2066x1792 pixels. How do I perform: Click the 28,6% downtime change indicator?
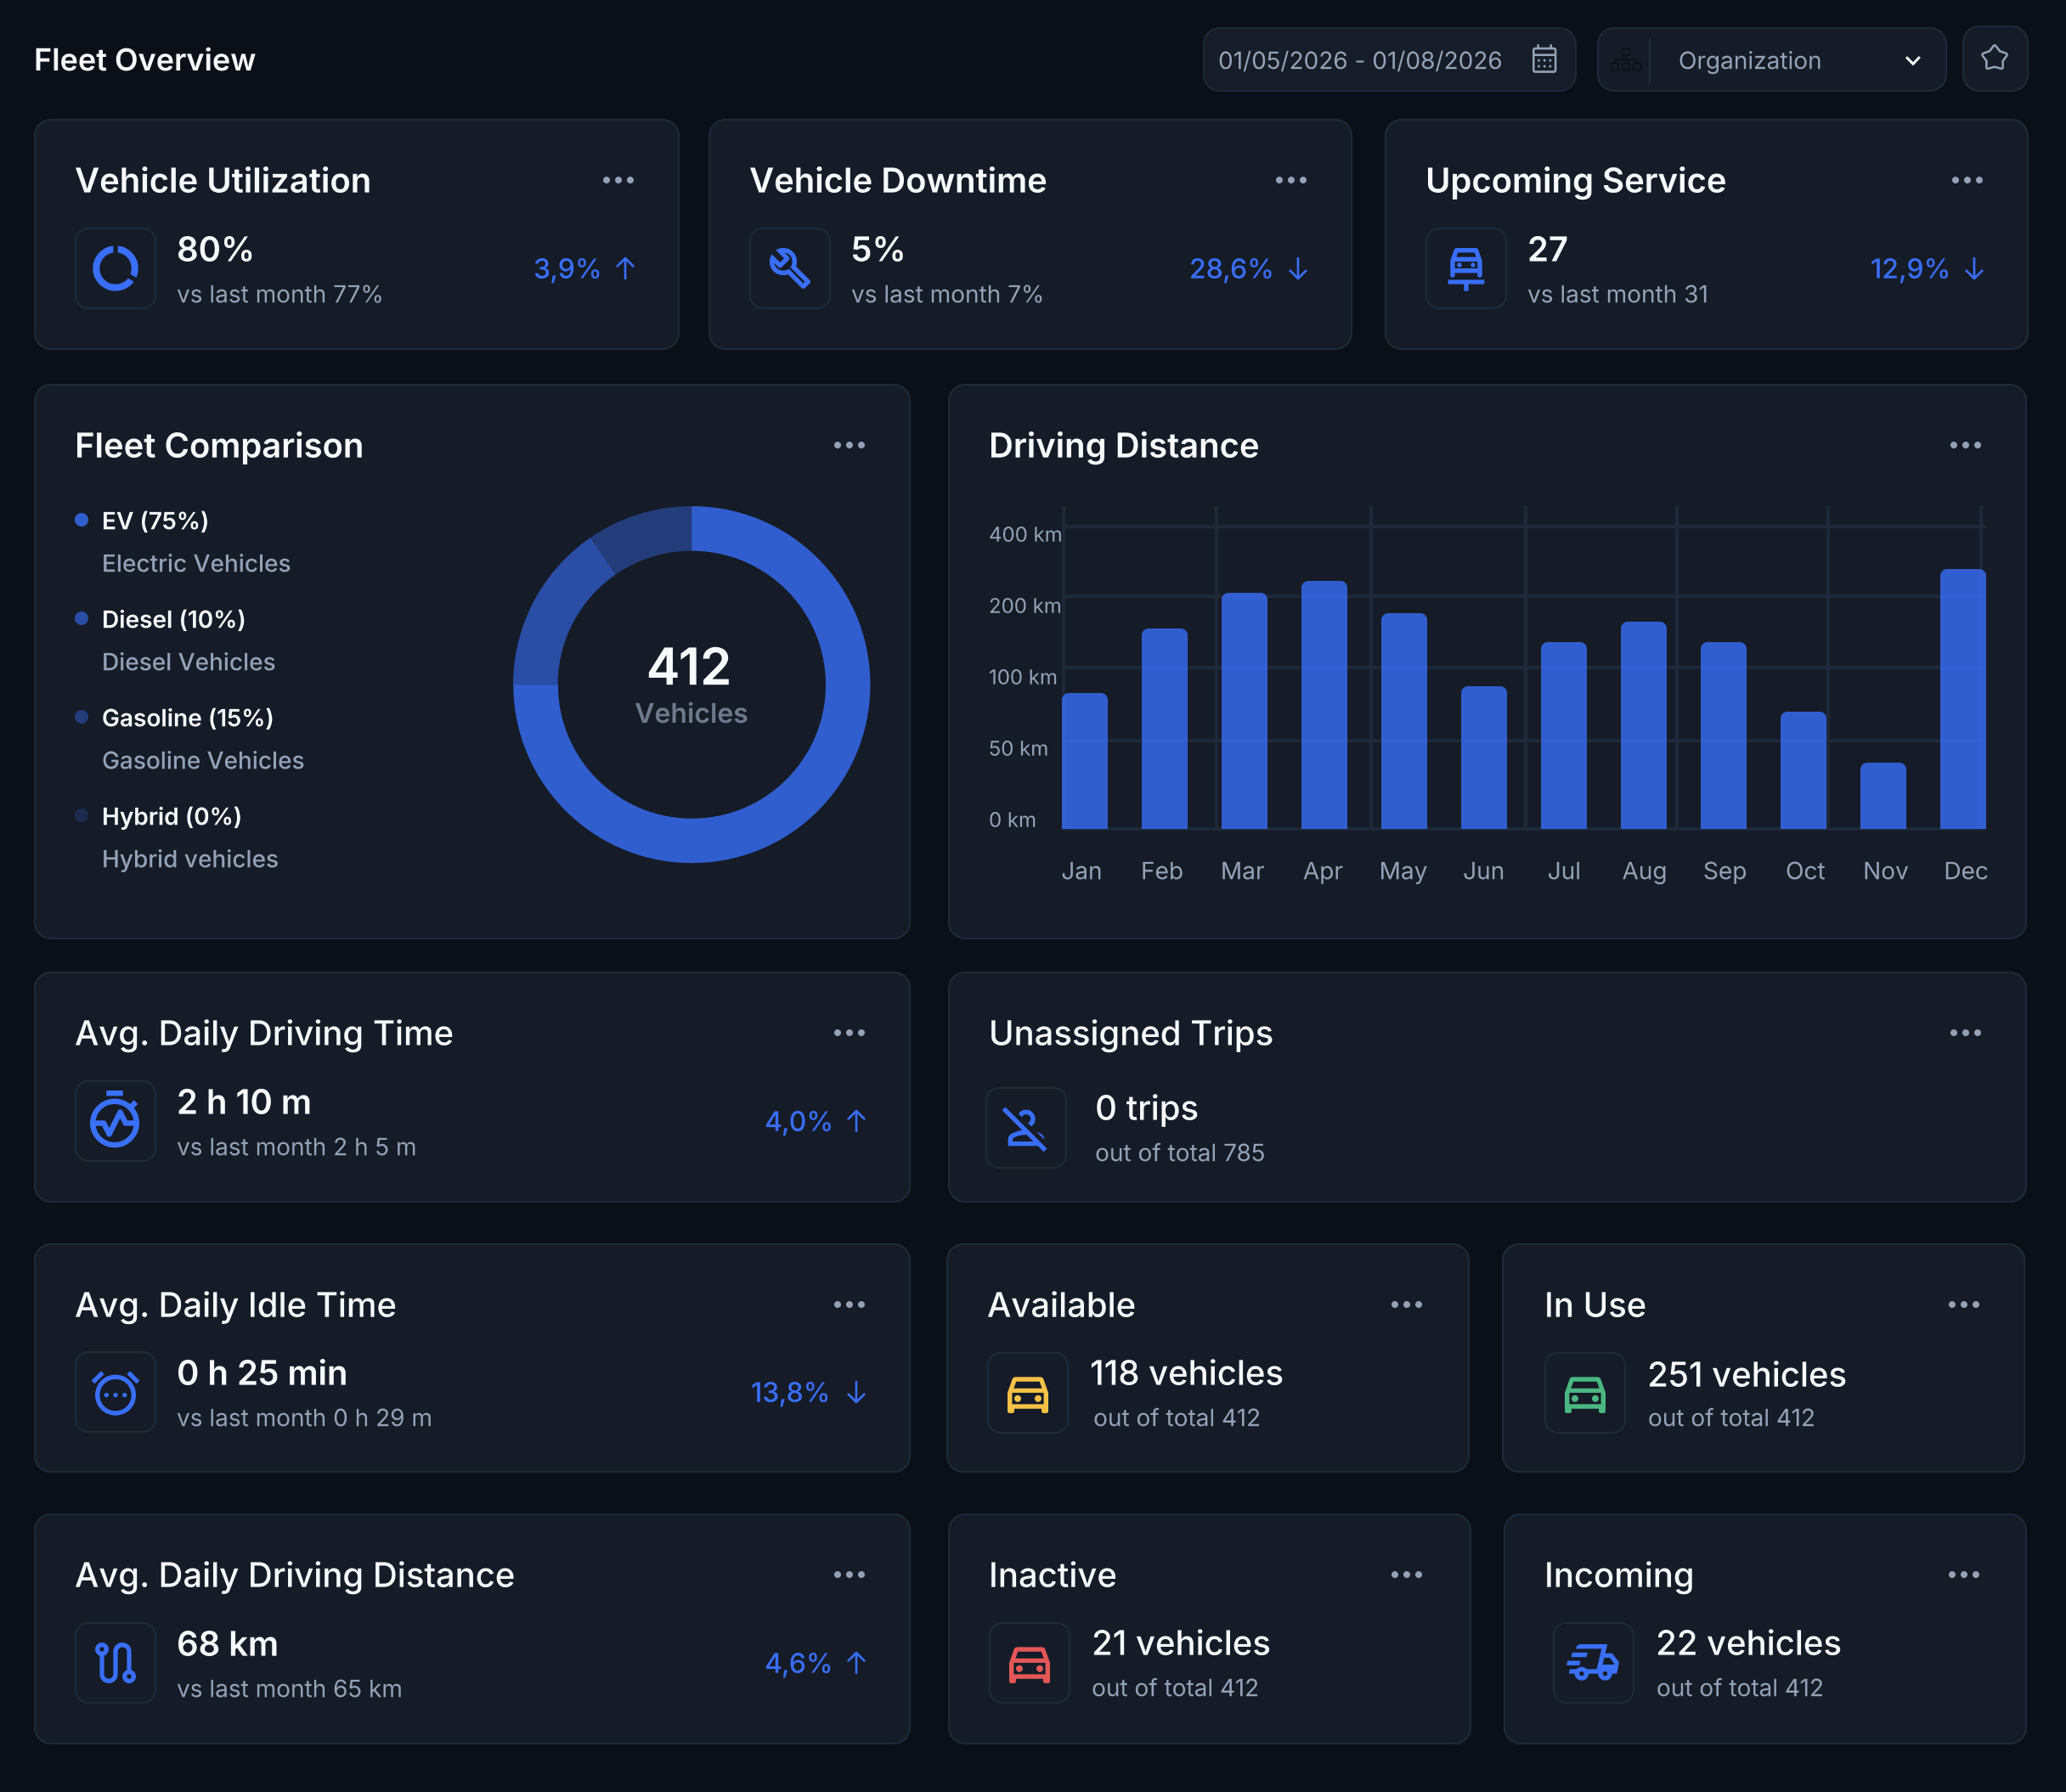[x=1249, y=268]
